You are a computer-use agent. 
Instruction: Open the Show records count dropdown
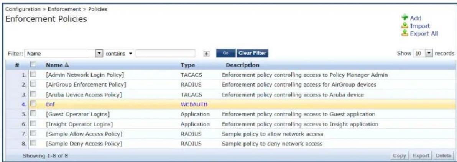429,54
